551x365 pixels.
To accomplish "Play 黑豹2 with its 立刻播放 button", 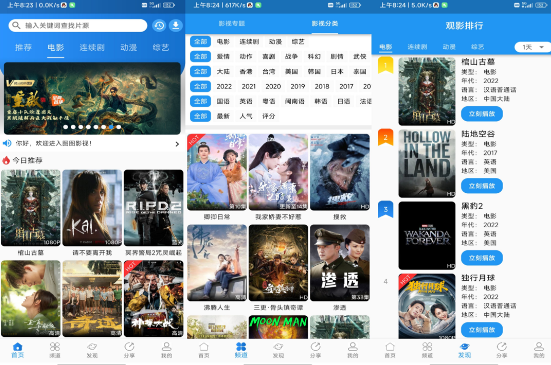I will (482, 258).
